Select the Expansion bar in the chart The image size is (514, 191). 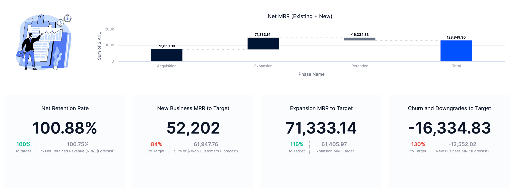click(263, 43)
